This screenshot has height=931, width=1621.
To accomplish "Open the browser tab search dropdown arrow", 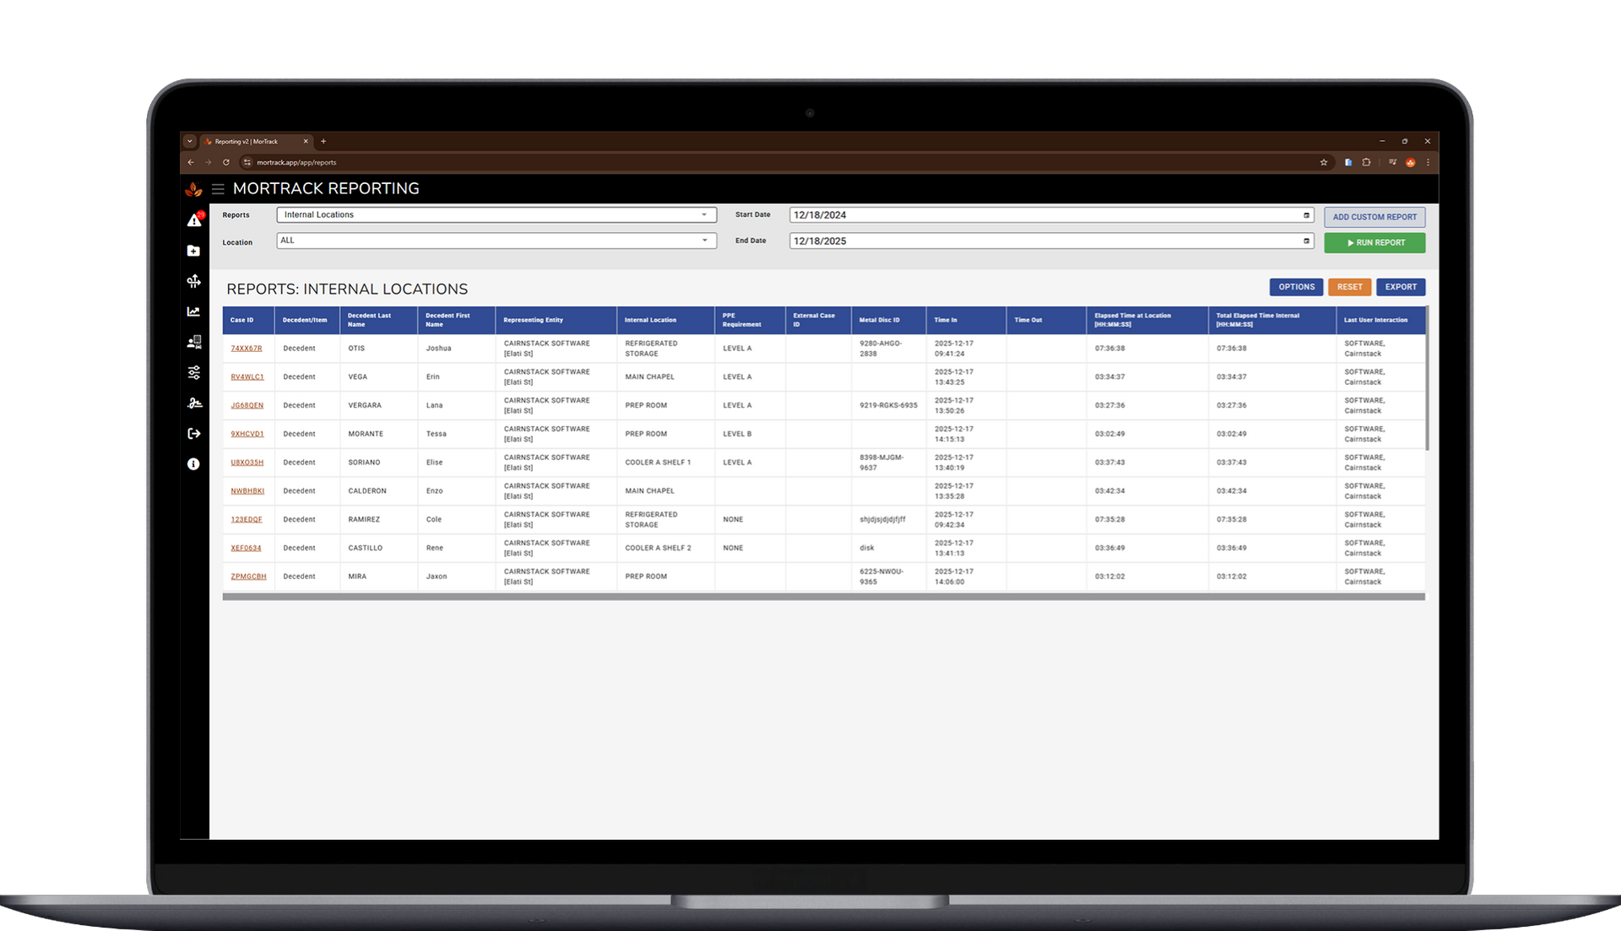I will click(x=190, y=142).
